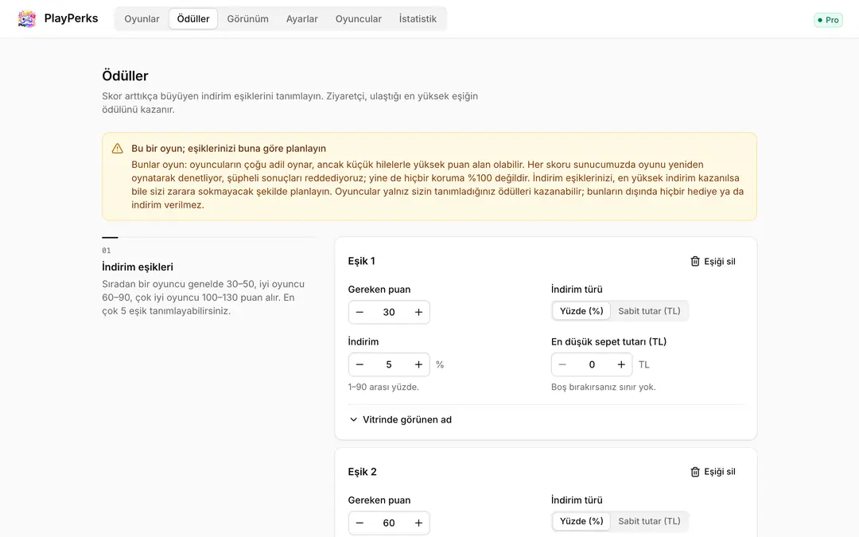Screen dimensions: 859x537
Task: Click the Eşik 1 İndirim value field
Action: click(389, 365)
